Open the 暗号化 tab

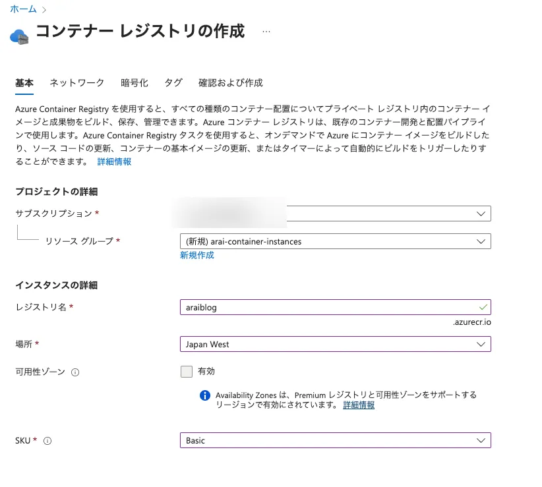tap(135, 83)
